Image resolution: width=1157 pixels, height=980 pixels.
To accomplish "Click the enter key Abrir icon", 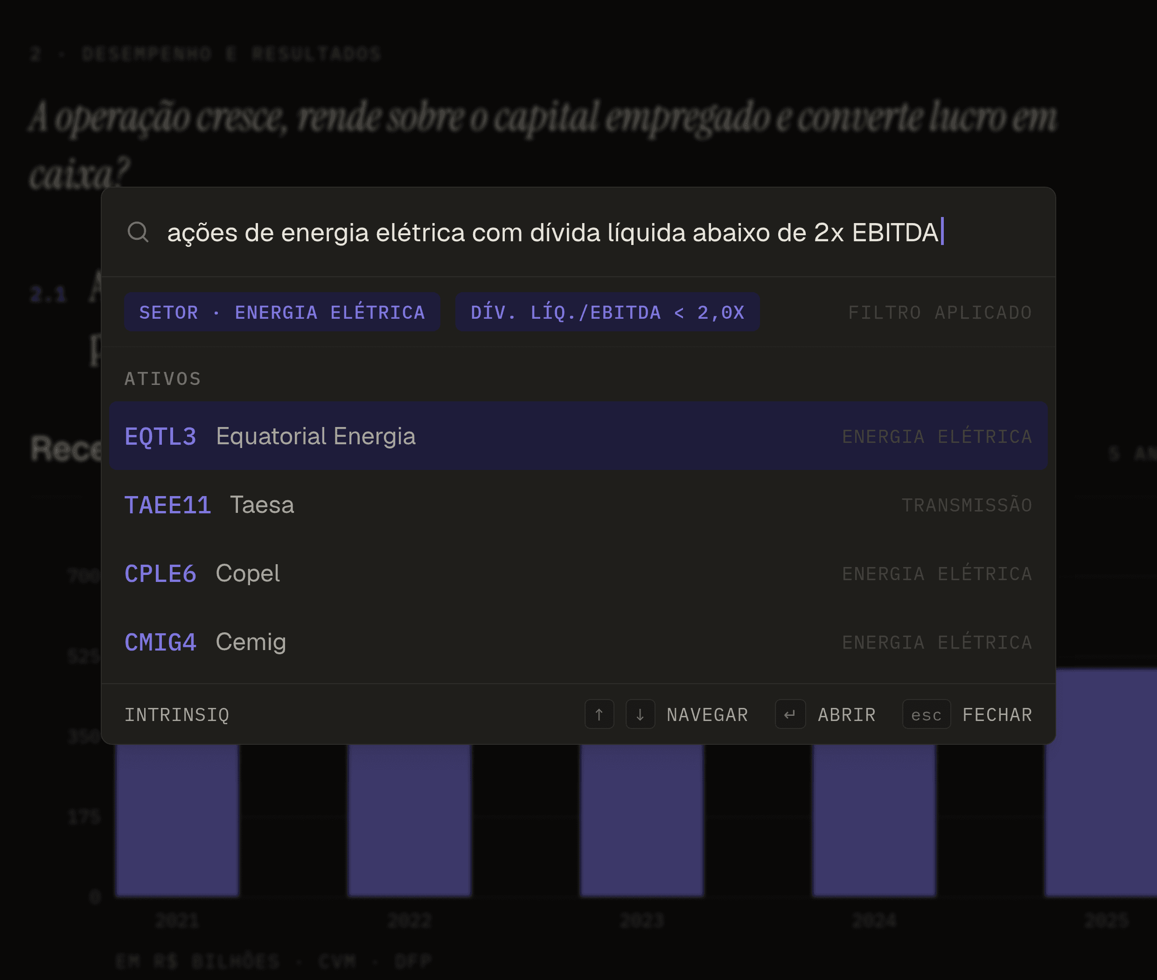I will coord(790,714).
